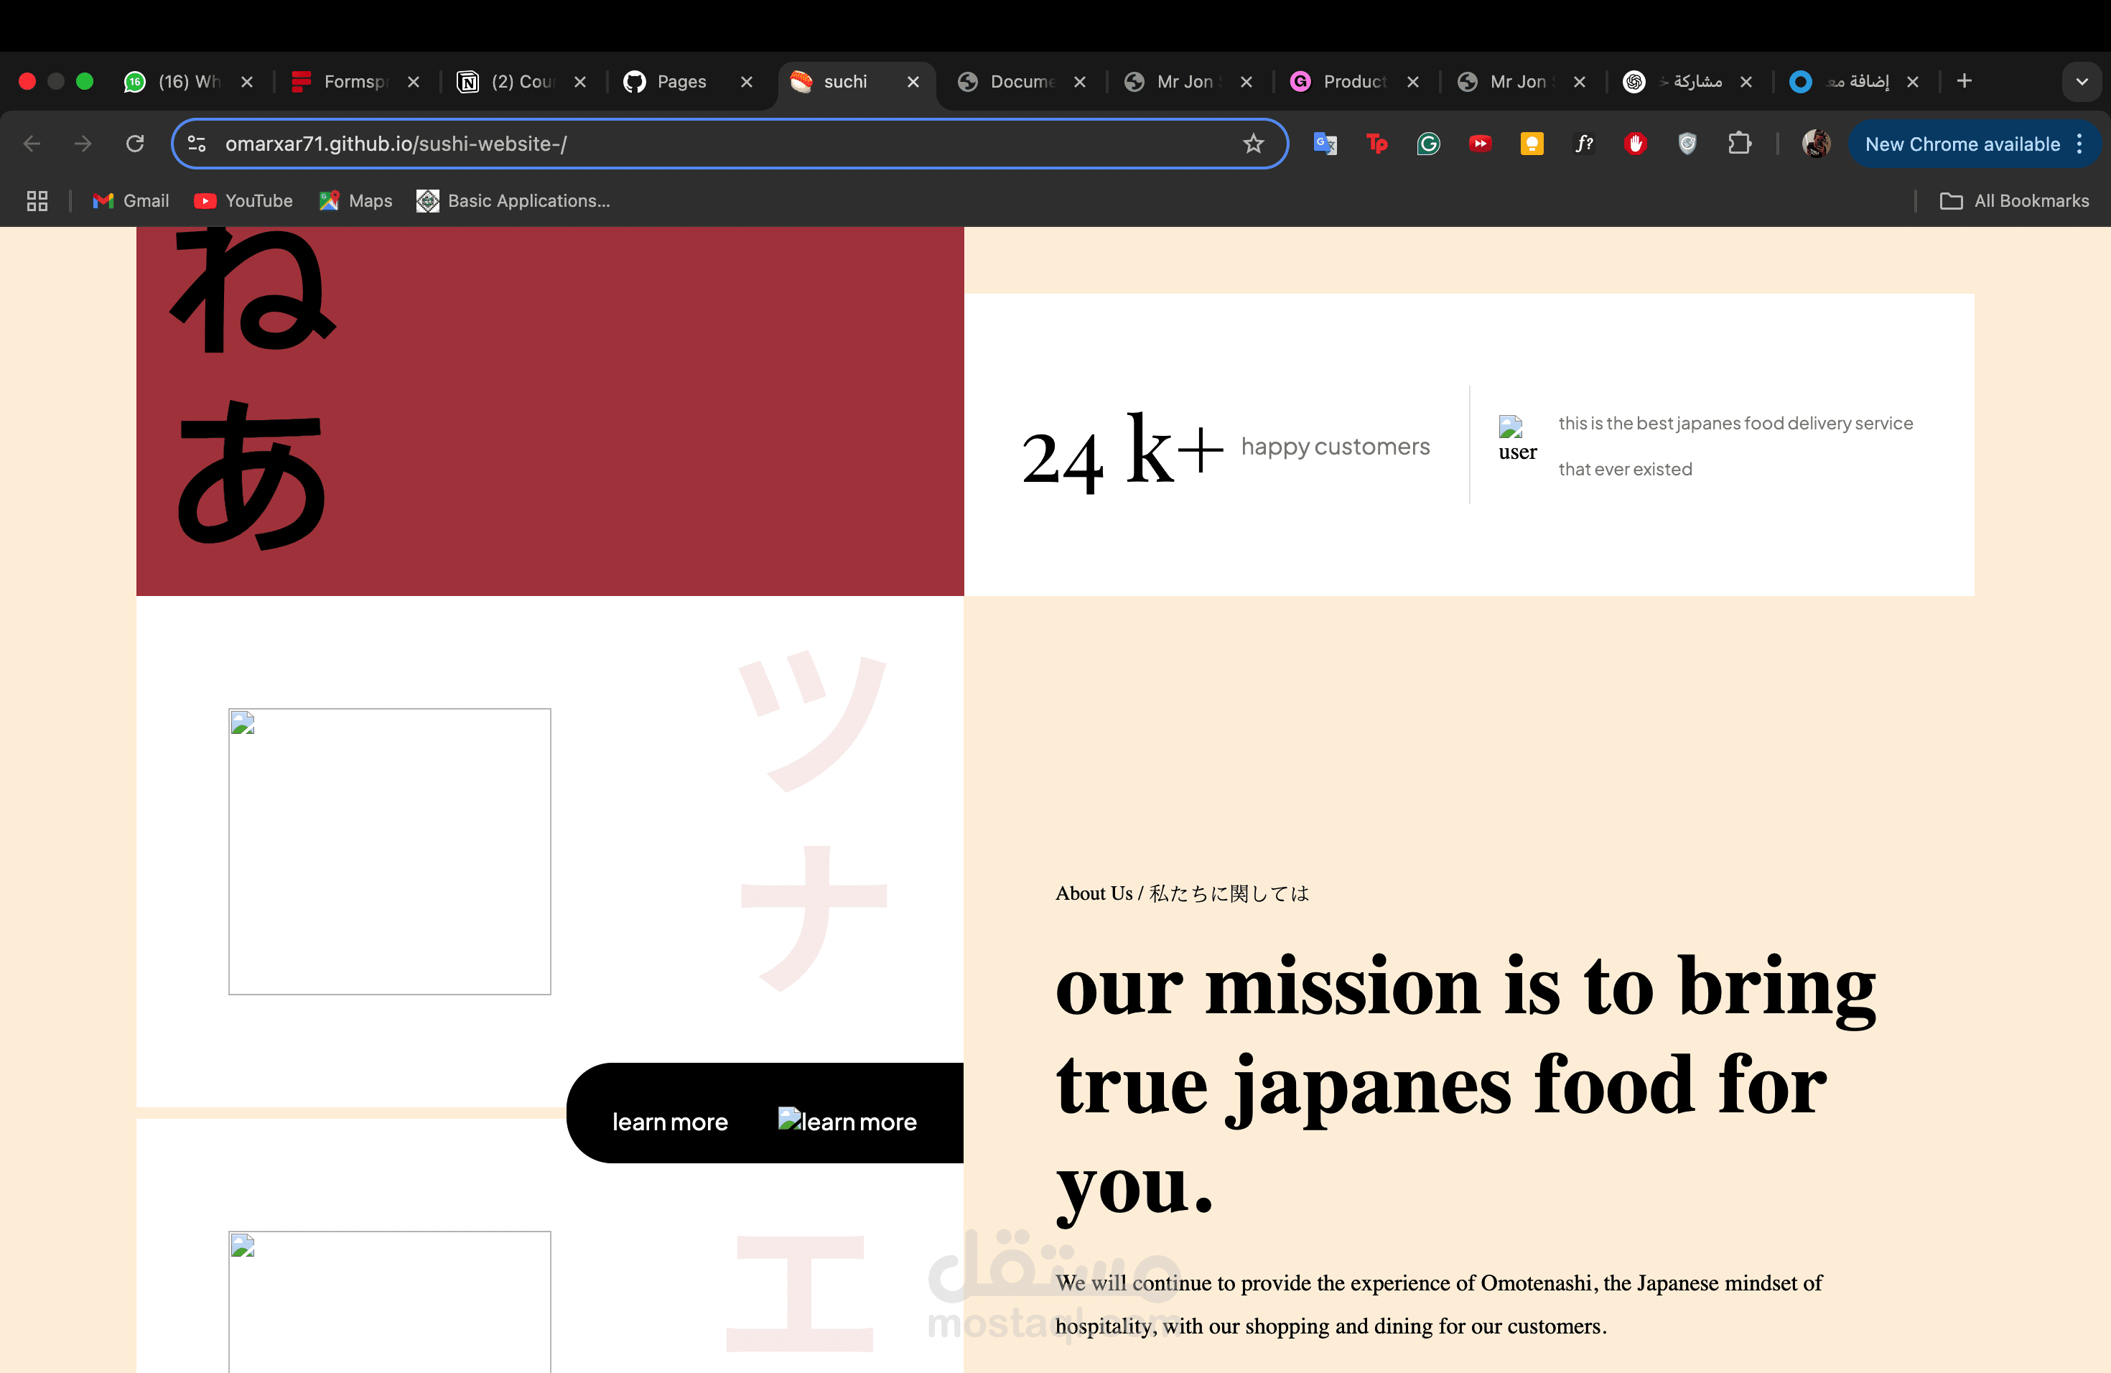Bookmark this page with star icon
This screenshot has width=2111, height=1373.
[1252, 144]
